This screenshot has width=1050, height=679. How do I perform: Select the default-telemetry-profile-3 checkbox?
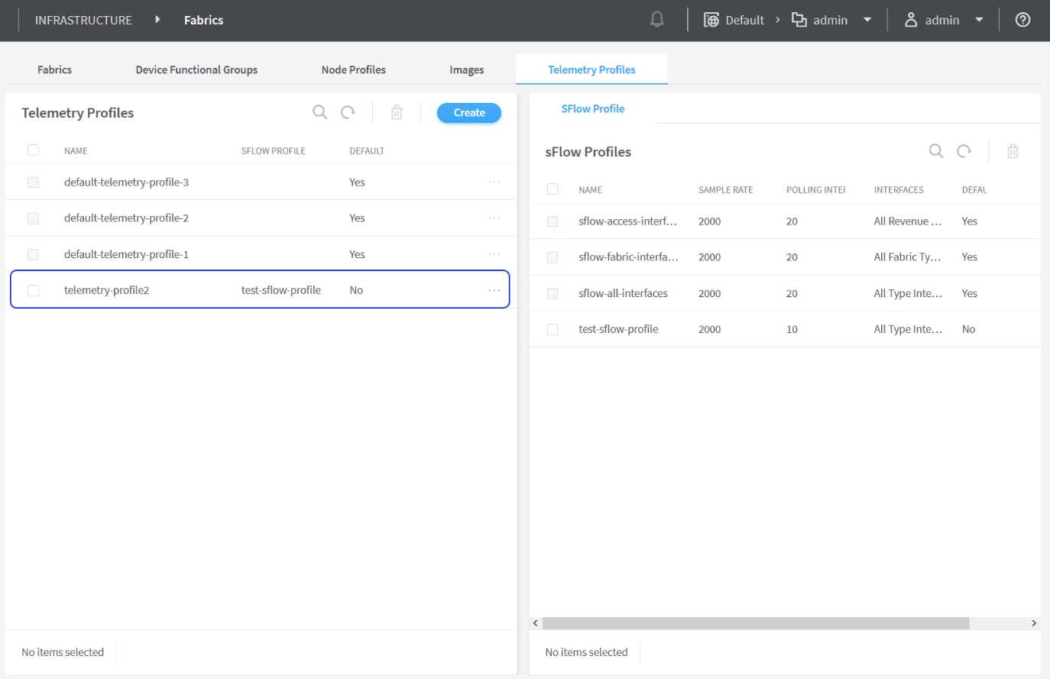pyautogui.click(x=33, y=183)
